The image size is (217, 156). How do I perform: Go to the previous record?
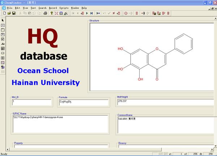pyautogui.click(x=78, y=13)
